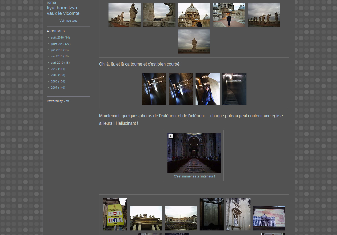Screen dimensions: 337x235
Task: Open the 2009 yearly archive
Action: point(54,75)
